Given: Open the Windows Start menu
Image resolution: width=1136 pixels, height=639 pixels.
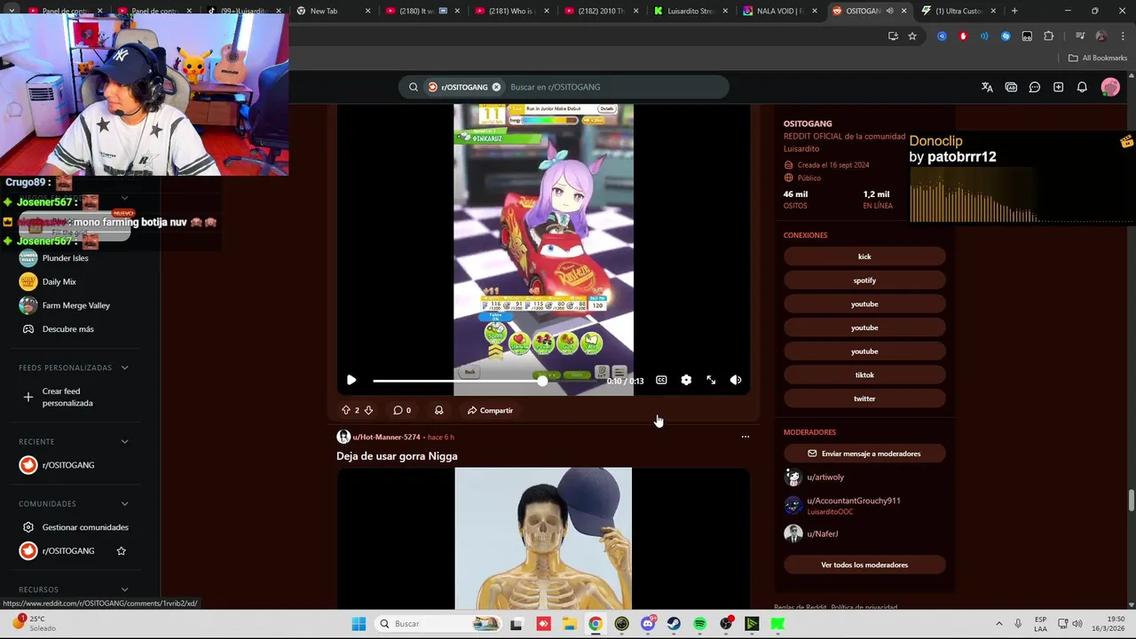Looking at the screenshot, I should click(359, 624).
